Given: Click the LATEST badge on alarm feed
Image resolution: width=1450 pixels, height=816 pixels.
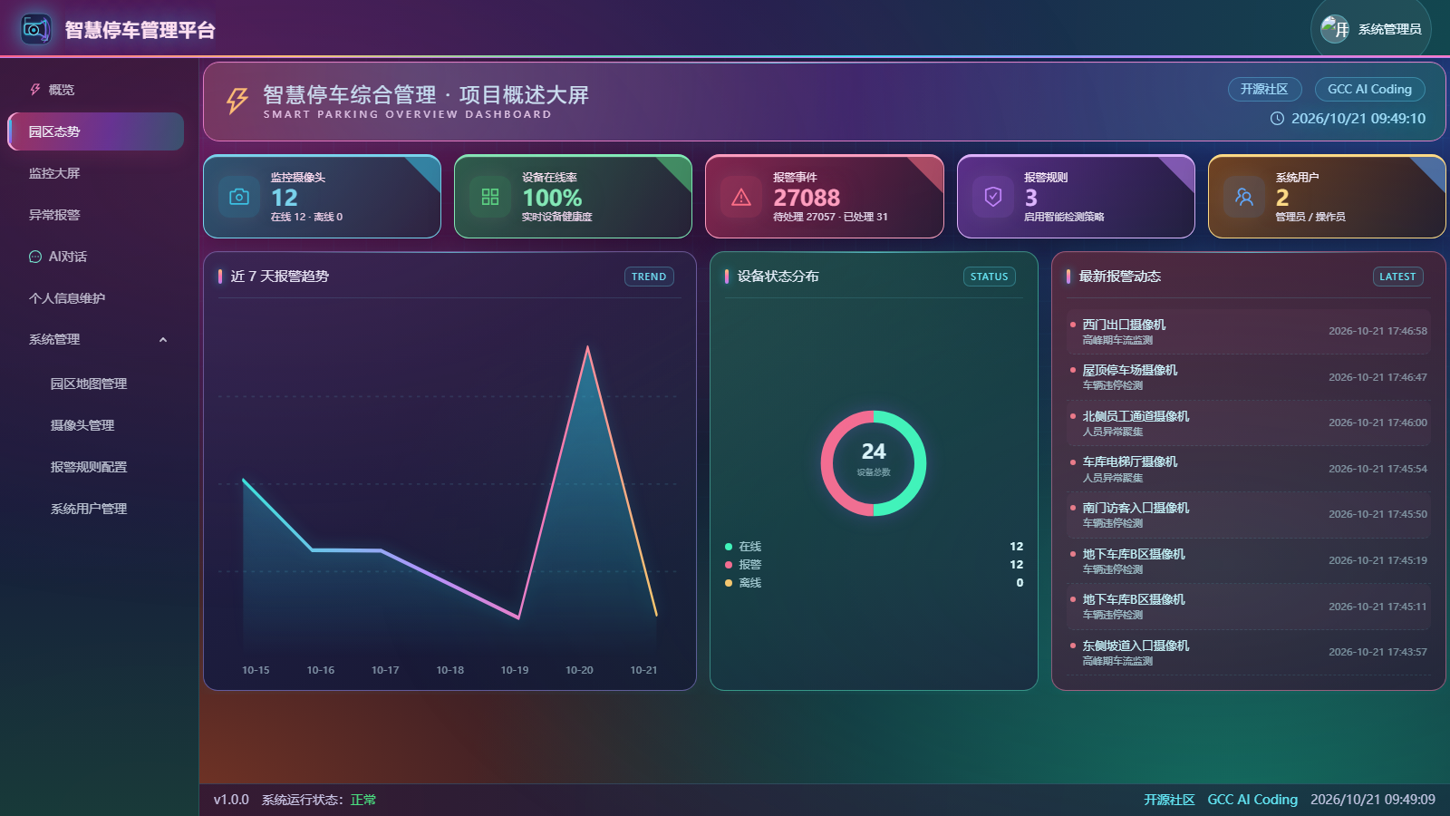Looking at the screenshot, I should [x=1397, y=277].
